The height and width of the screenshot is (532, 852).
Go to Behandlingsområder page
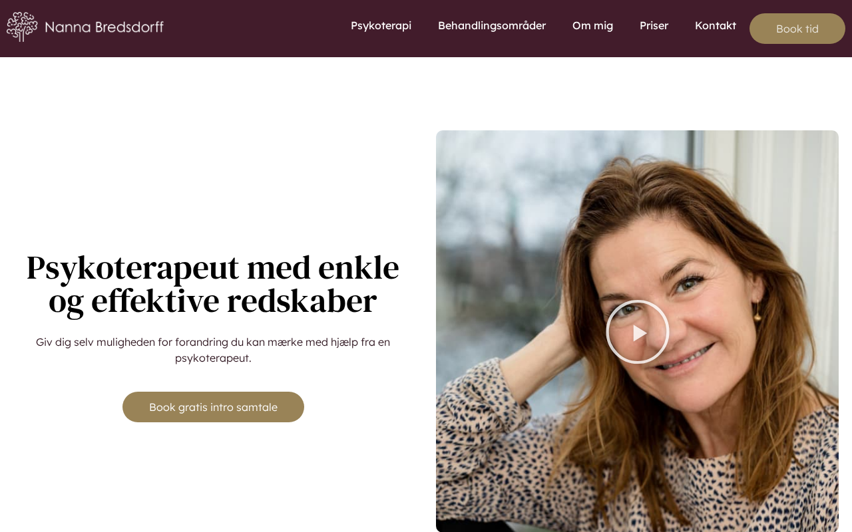click(492, 25)
